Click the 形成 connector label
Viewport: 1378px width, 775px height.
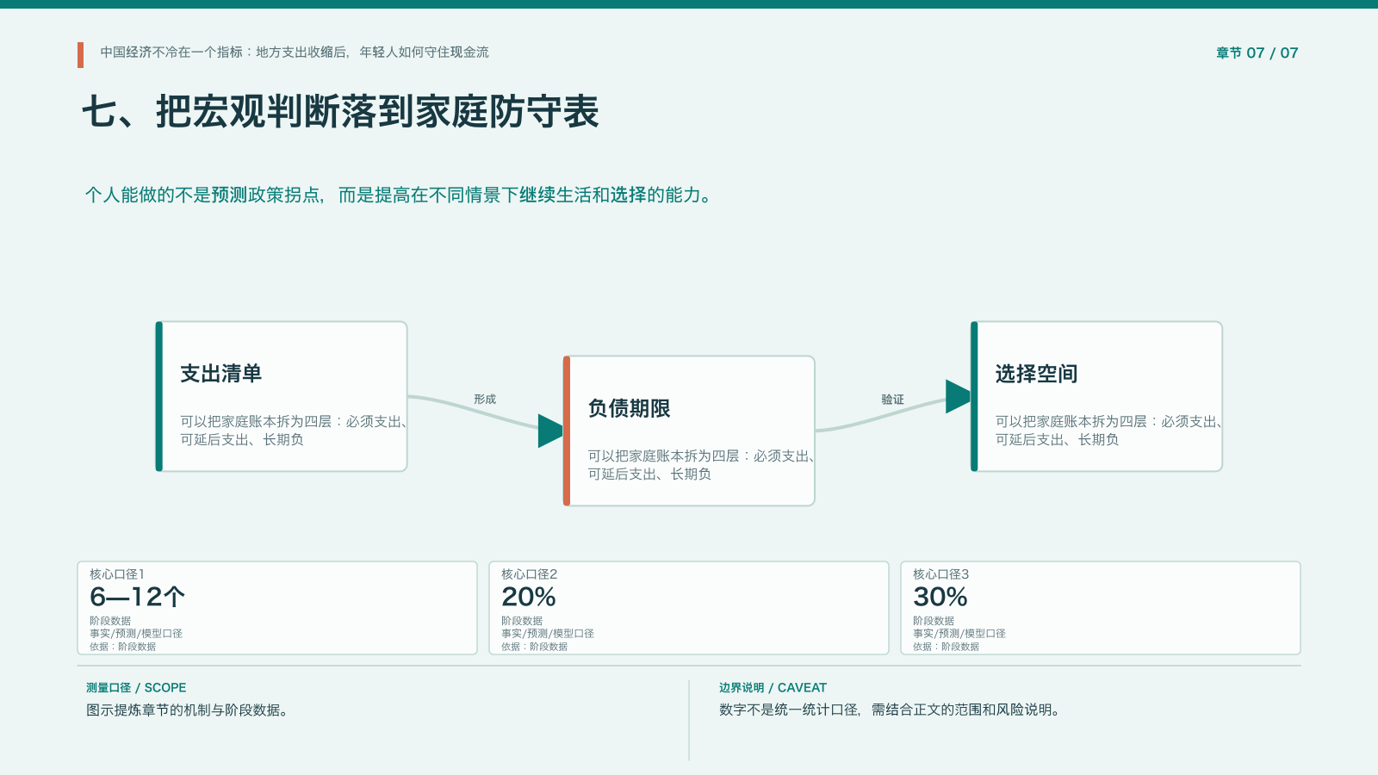(485, 399)
